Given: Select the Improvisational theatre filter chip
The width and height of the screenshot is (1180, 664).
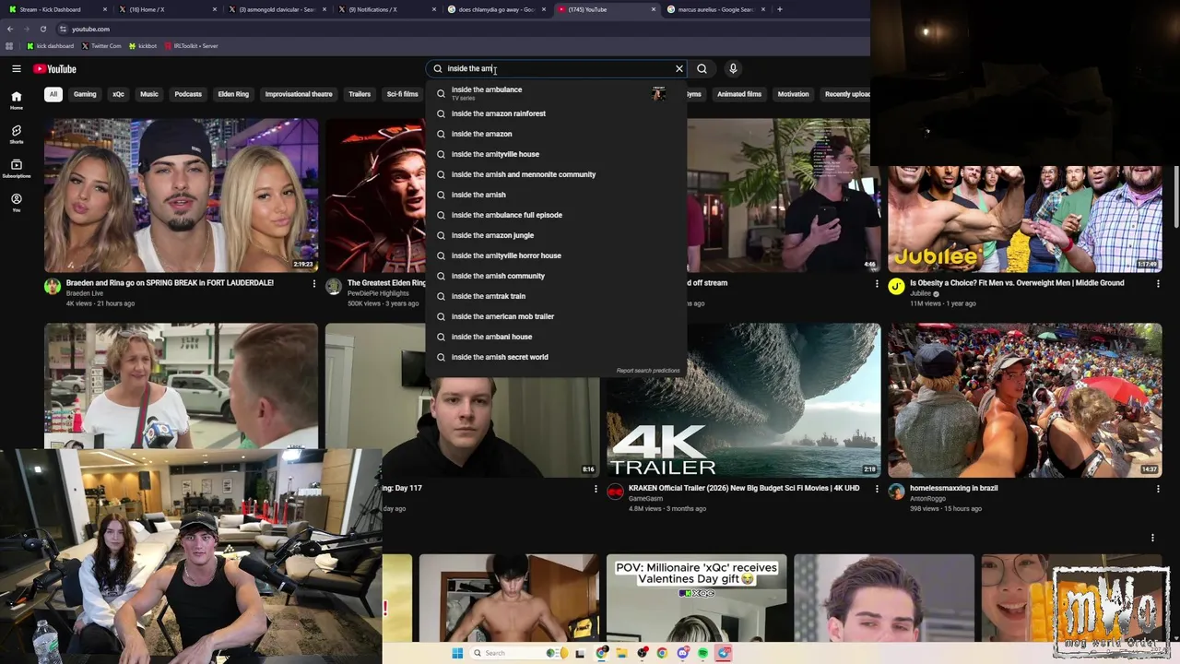Looking at the screenshot, I should point(299,94).
